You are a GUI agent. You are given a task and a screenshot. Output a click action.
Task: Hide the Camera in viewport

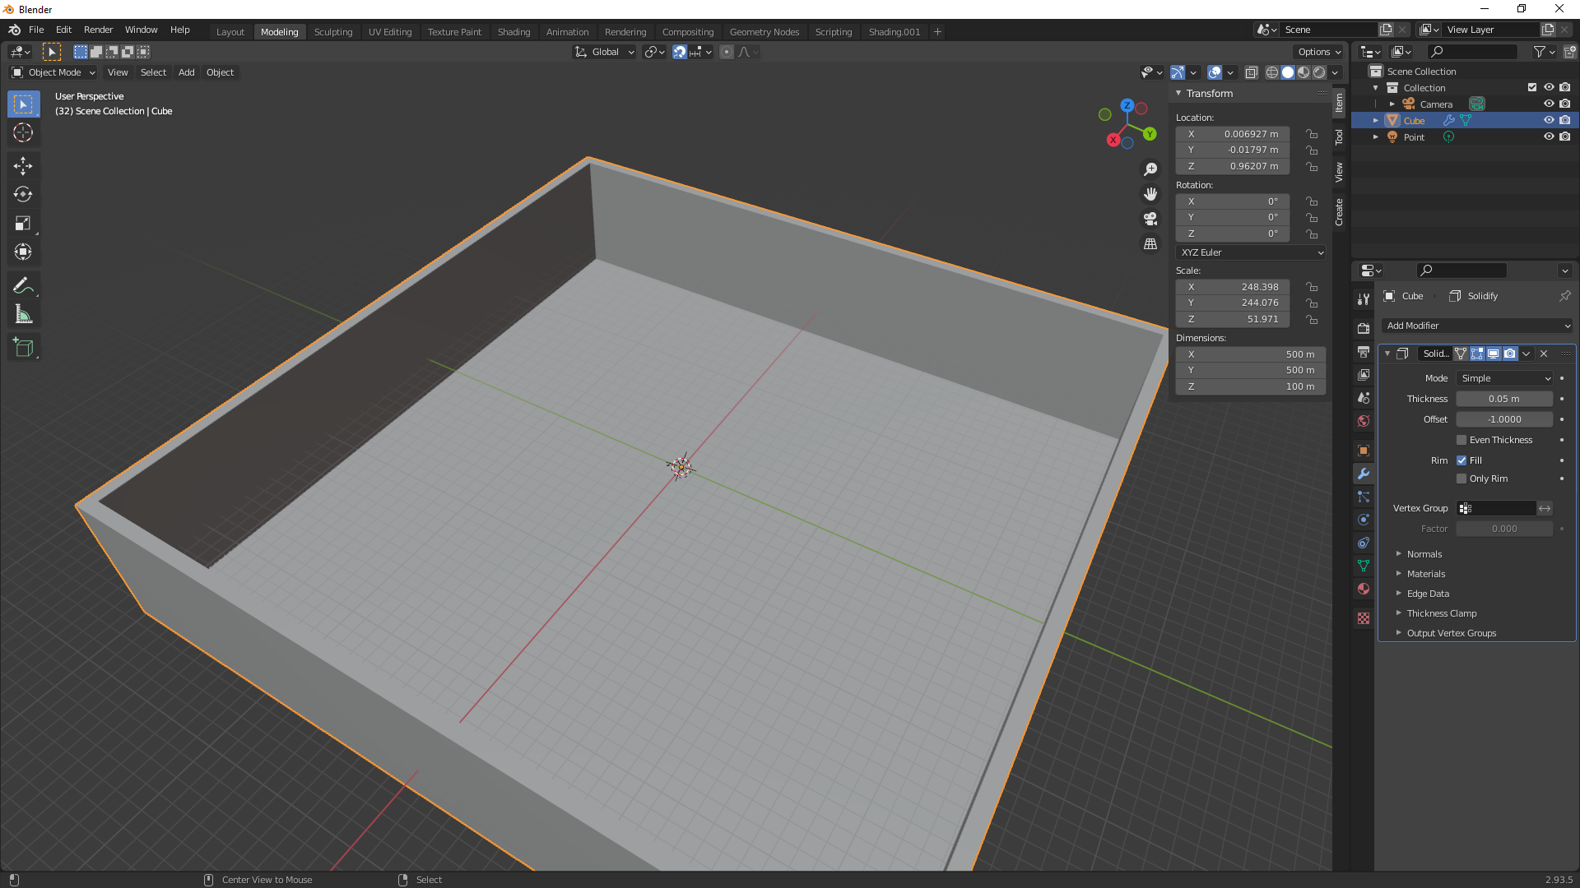pyautogui.click(x=1549, y=104)
